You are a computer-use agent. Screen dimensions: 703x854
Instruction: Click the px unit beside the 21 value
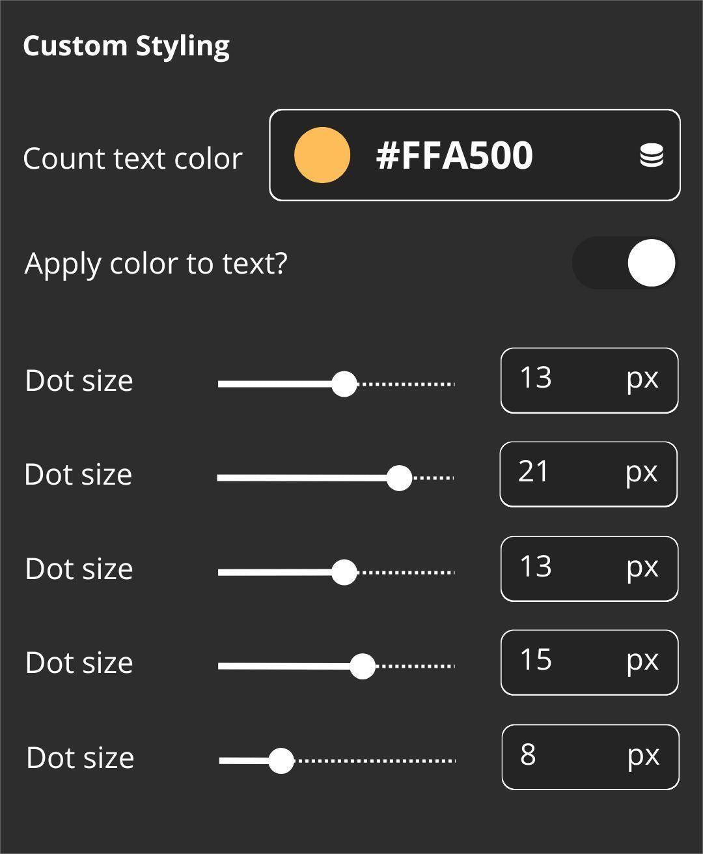click(642, 473)
